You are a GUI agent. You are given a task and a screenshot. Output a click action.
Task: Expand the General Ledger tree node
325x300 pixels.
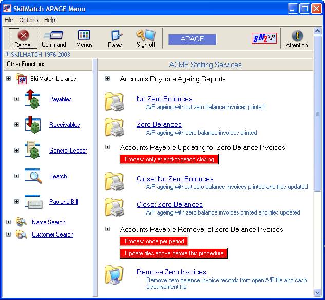[16, 150]
